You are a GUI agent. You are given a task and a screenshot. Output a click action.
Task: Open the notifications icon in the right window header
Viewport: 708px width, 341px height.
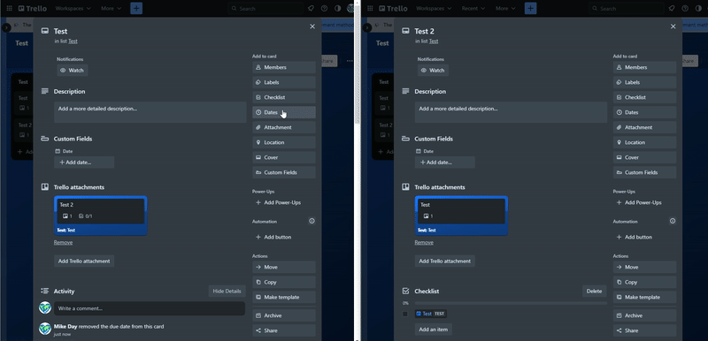[x=672, y=9]
